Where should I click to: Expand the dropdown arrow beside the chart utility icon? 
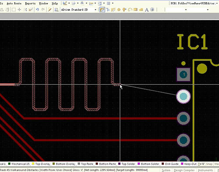coord(69,3)
